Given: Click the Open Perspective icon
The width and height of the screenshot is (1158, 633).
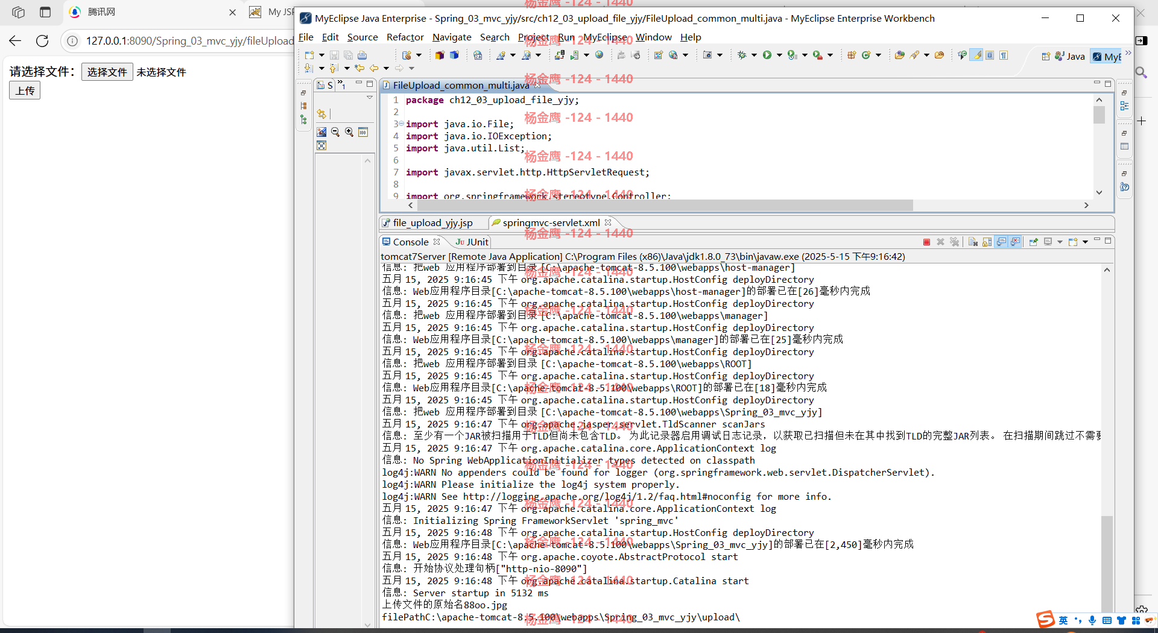Looking at the screenshot, I should (x=1046, y=56).
